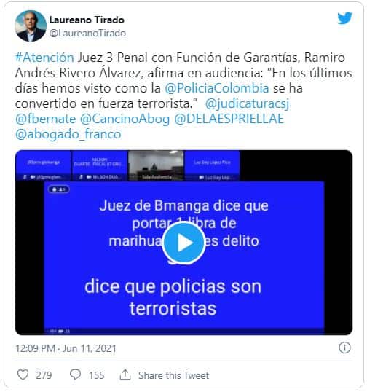Open the #Atención hashtag
Viewport: 367px width, 392px height.
[x=44, y=58]
